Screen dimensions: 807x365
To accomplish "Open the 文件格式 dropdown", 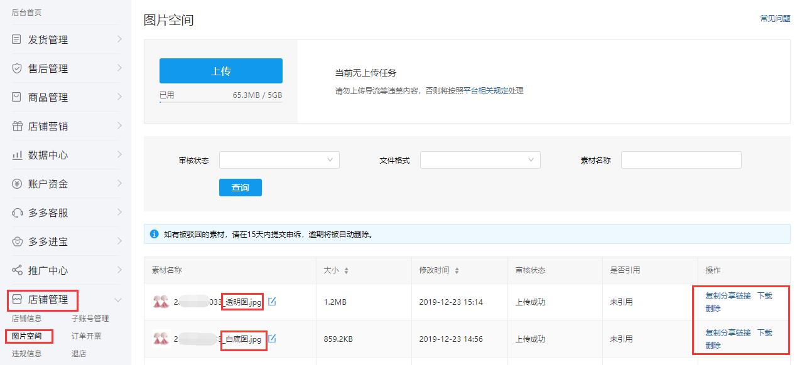I will (x=480, y=160).
